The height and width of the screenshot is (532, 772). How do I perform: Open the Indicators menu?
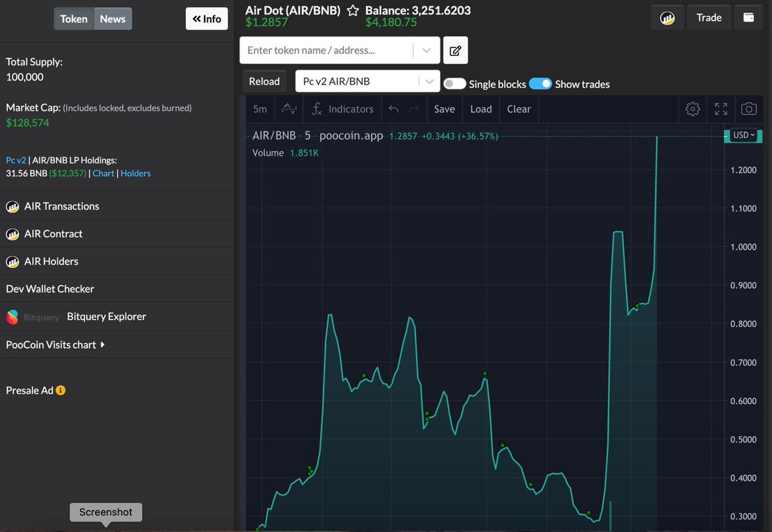point(342,109)
